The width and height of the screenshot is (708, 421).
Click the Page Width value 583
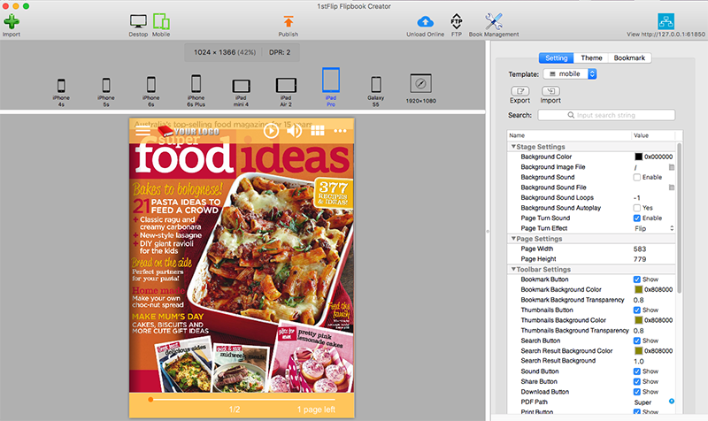click(x=640, y=249)
